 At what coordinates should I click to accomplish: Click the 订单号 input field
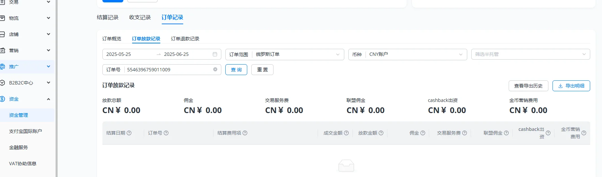coord(162,70)
